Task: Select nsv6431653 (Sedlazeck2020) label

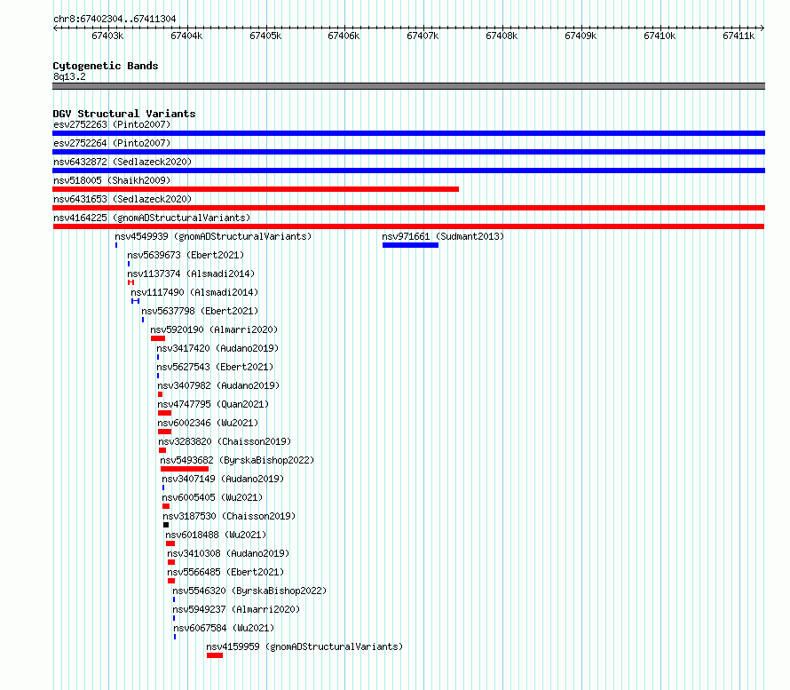Action: point(122,199)
